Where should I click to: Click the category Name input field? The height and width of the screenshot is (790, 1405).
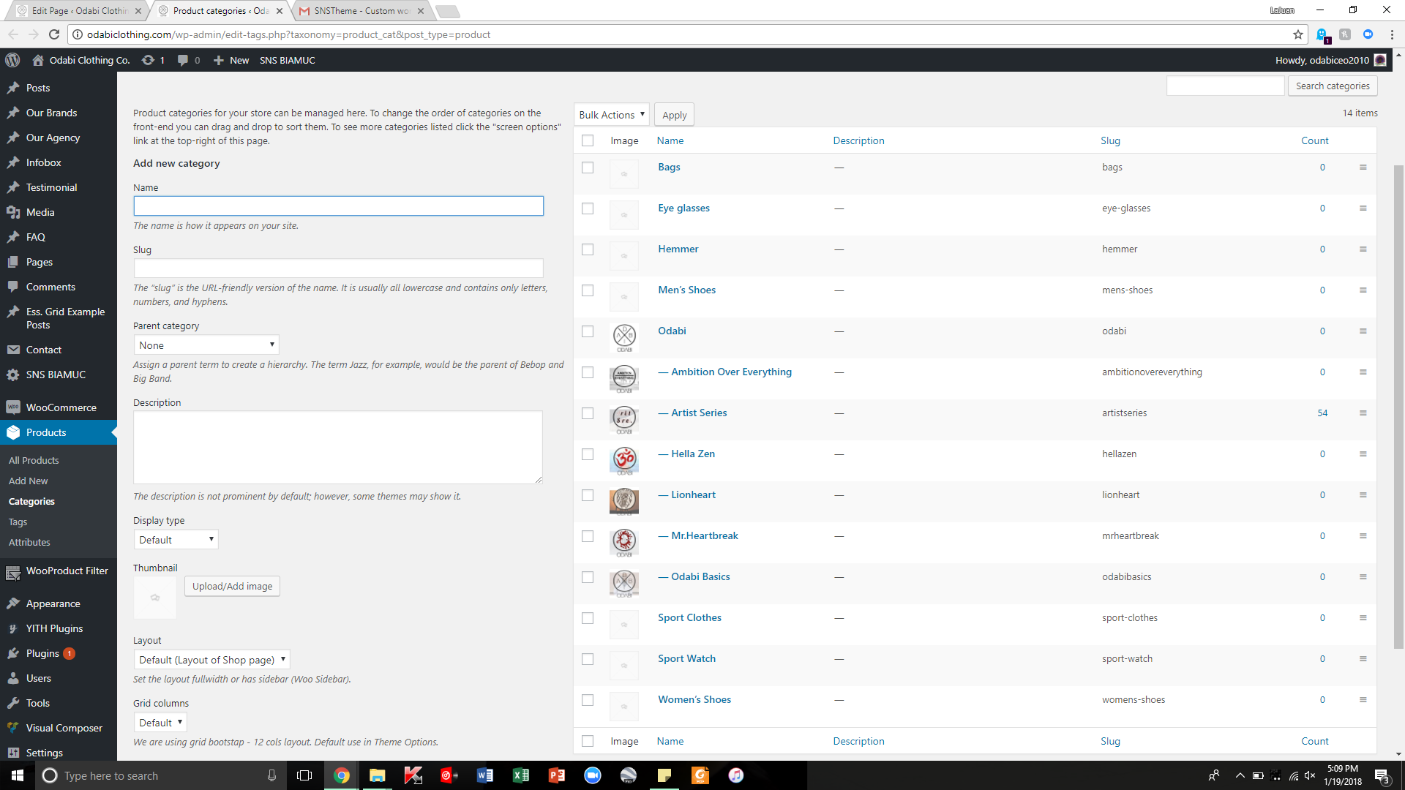tap(338, 206)
